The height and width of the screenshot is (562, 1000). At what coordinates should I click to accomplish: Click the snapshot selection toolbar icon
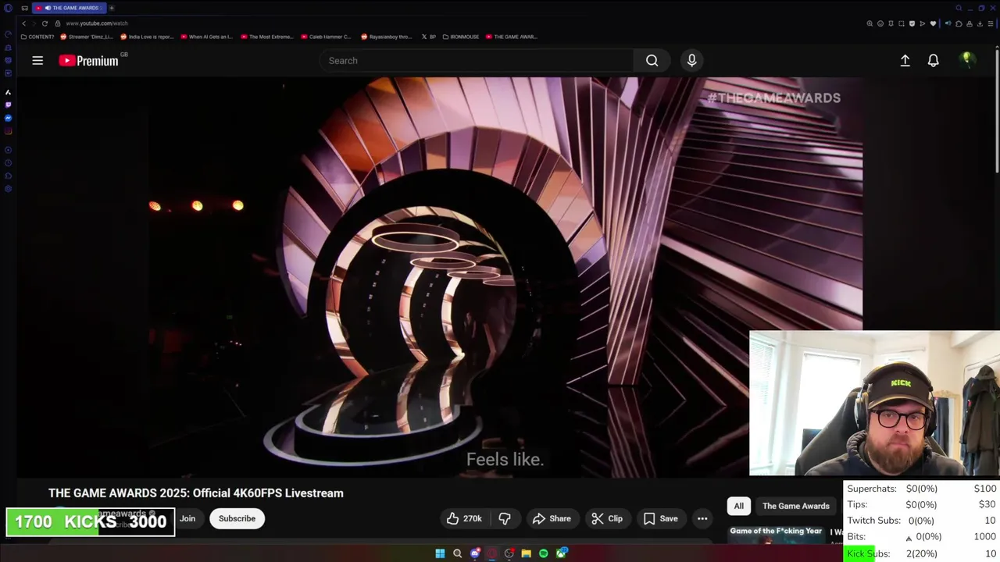[x=902, y=23]
